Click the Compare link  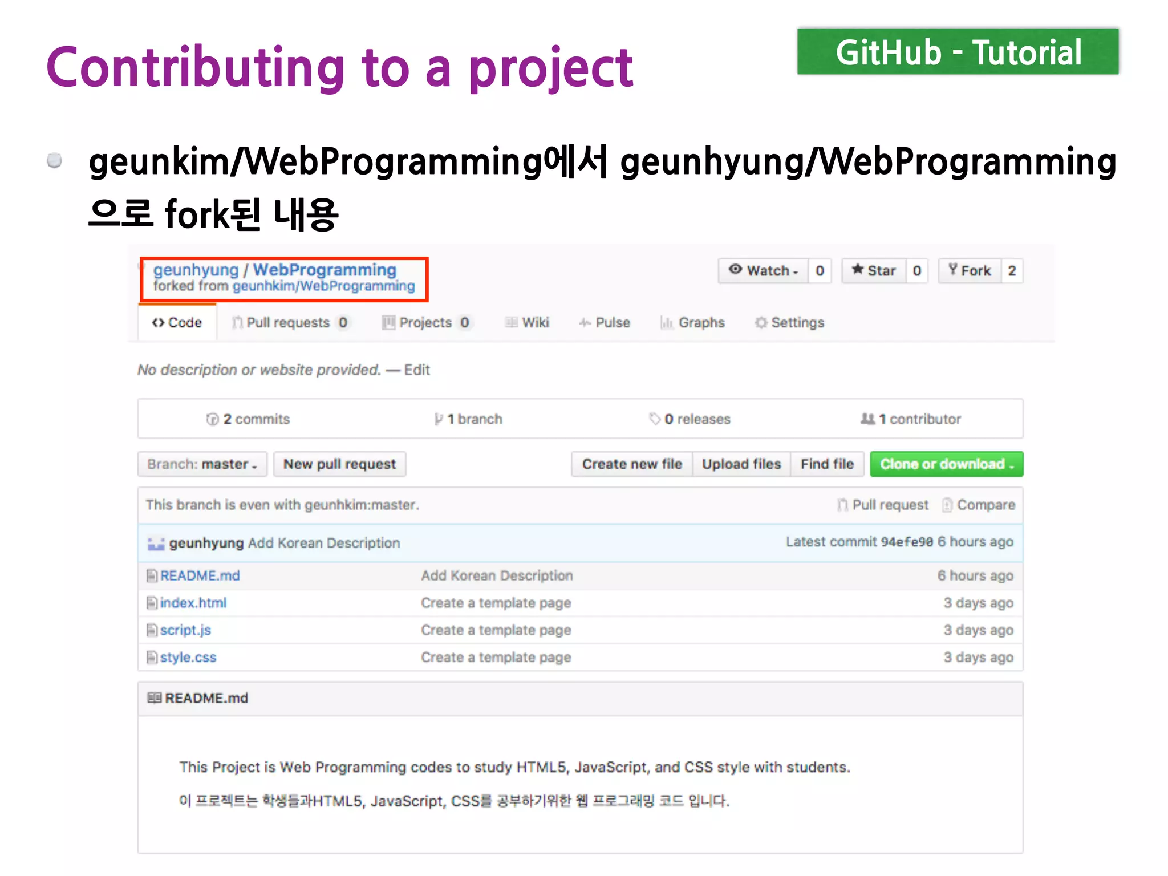click(979, 505)
